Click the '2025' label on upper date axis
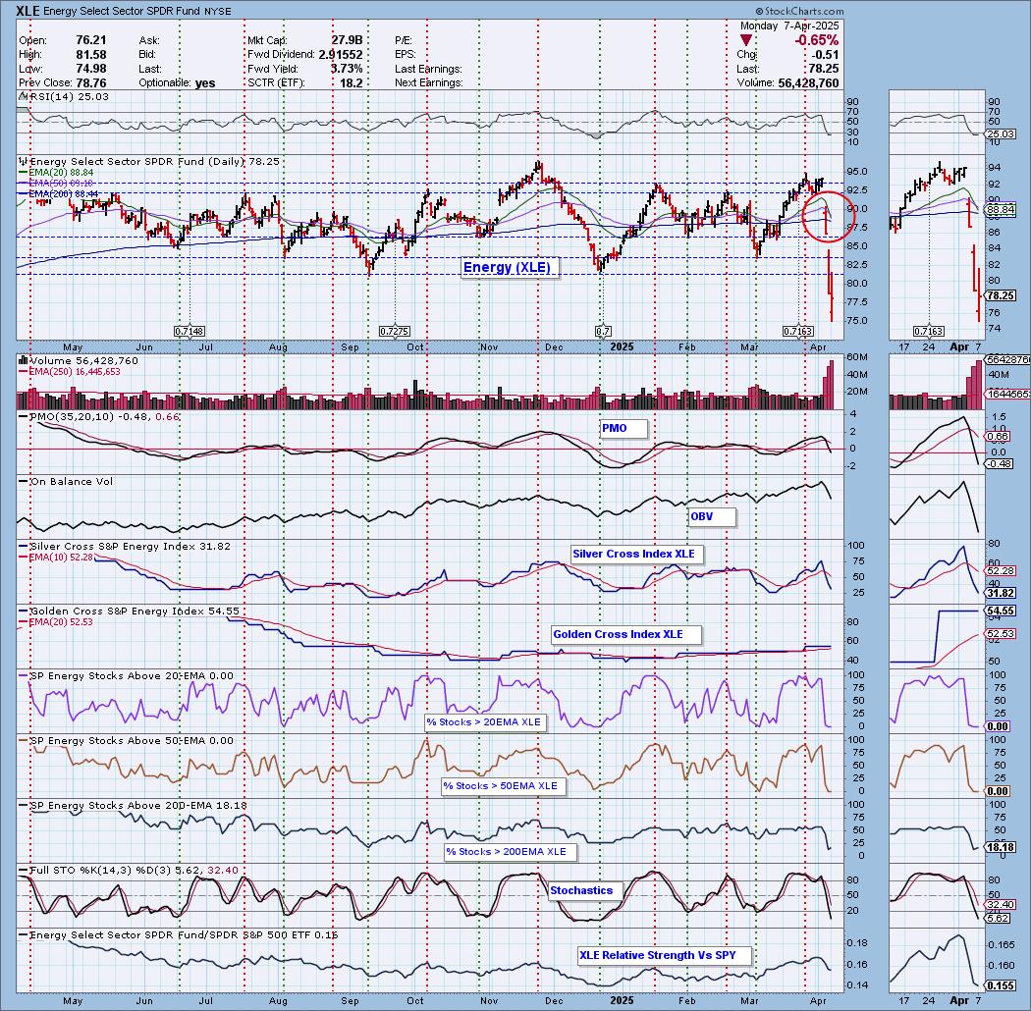The height and width of the screenshot is (1011, 1031). pos(622,347)
